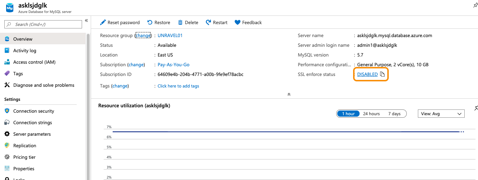Open Server parameters page
This screenshot has height=180, width=478.
[32, 134]
